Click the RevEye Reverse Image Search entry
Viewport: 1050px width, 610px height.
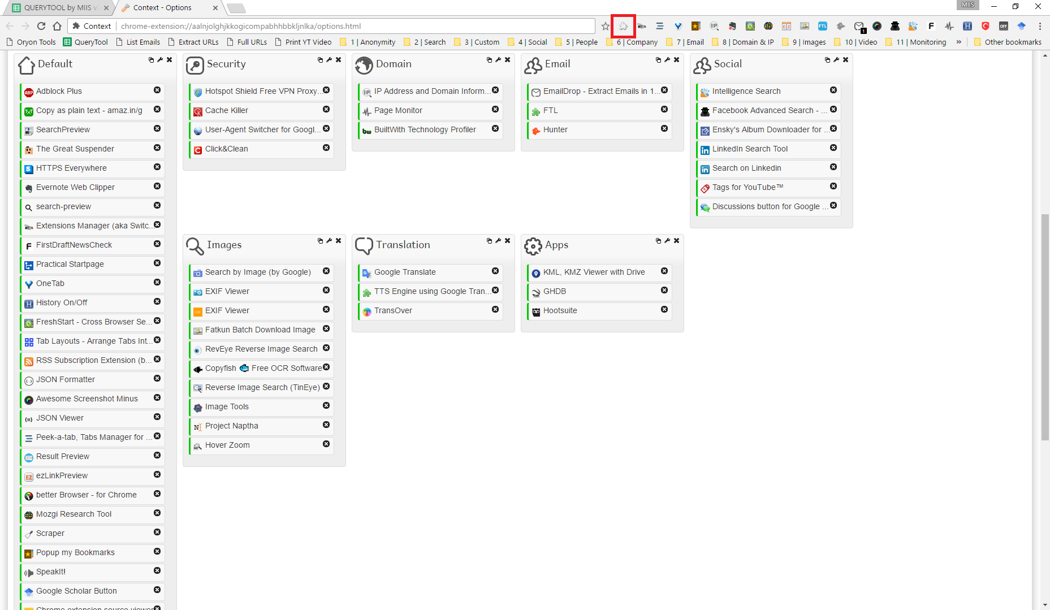click(261, 349)
